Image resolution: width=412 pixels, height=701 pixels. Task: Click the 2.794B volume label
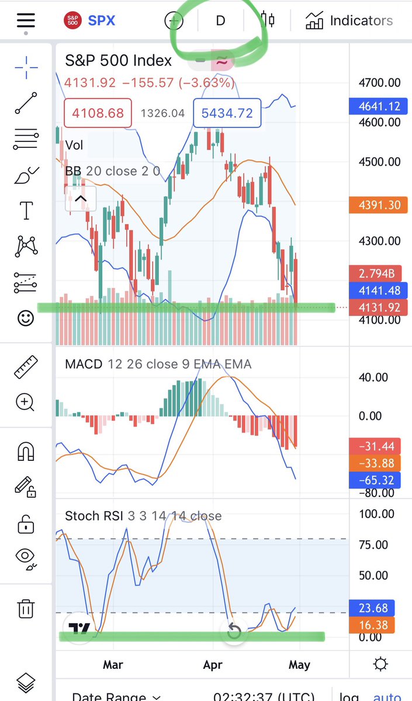click(x=374, y=273)
